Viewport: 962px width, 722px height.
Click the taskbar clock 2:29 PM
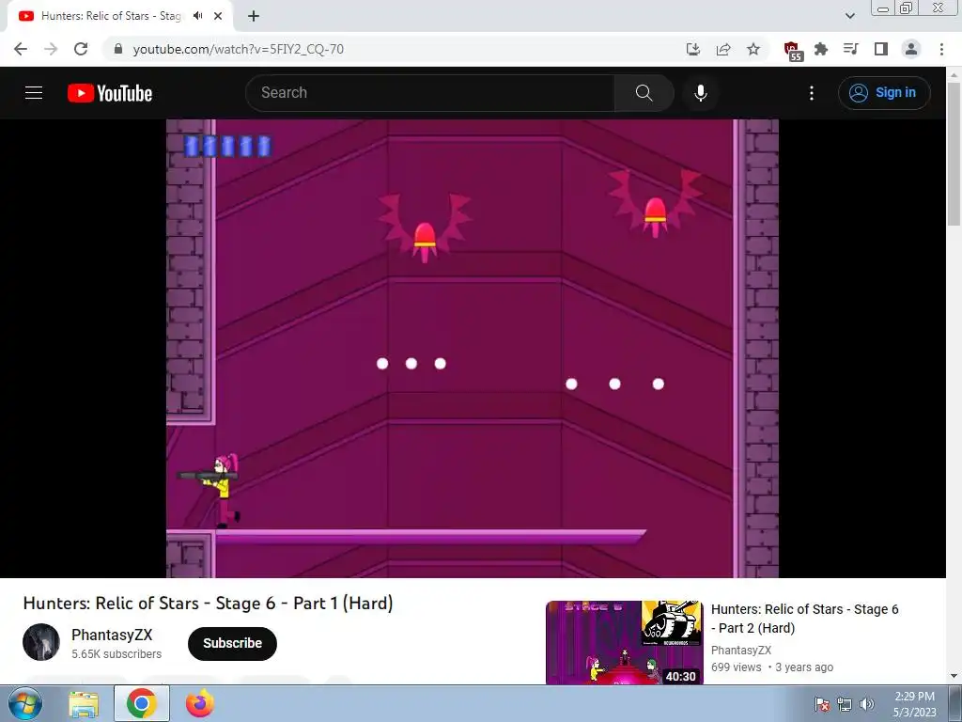click(x=914, y=697)
